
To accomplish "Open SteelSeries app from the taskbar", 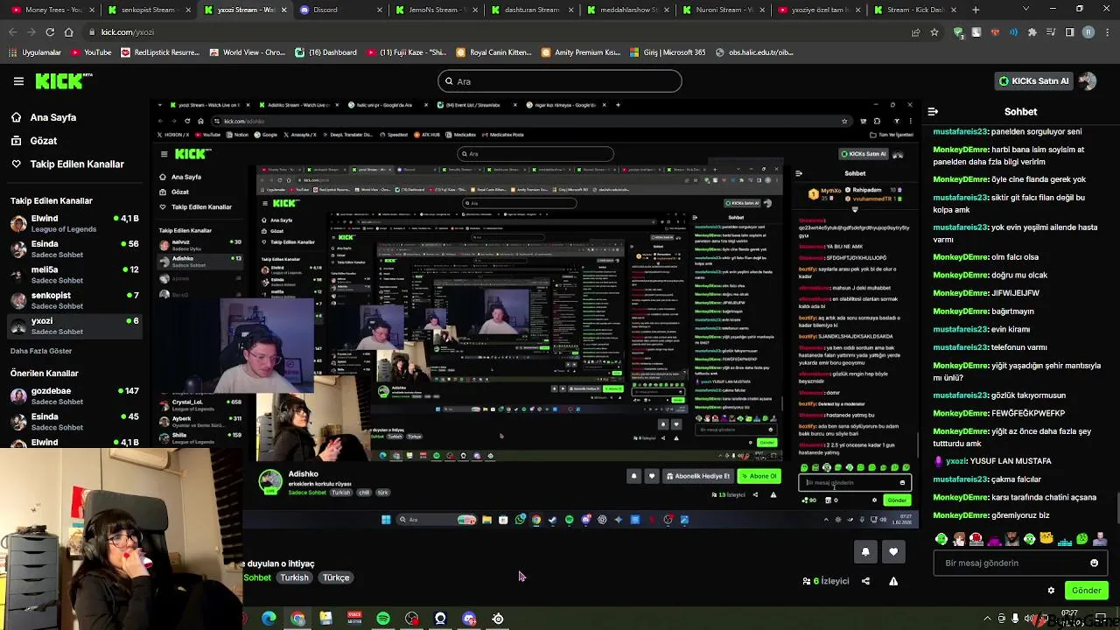I will [498, 619].
